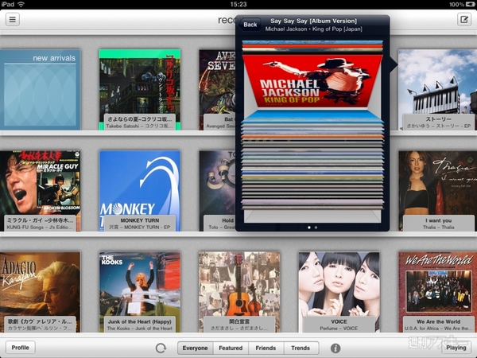Select the Everyone tab
The image size is (477, 358).
tap(195, 348)
